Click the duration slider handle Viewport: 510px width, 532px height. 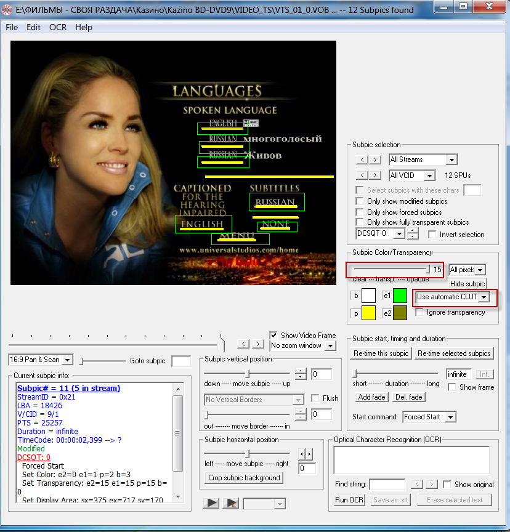[x=355, y=374]
